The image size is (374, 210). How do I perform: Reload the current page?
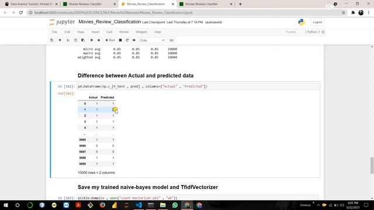click(x=21, y=13)
